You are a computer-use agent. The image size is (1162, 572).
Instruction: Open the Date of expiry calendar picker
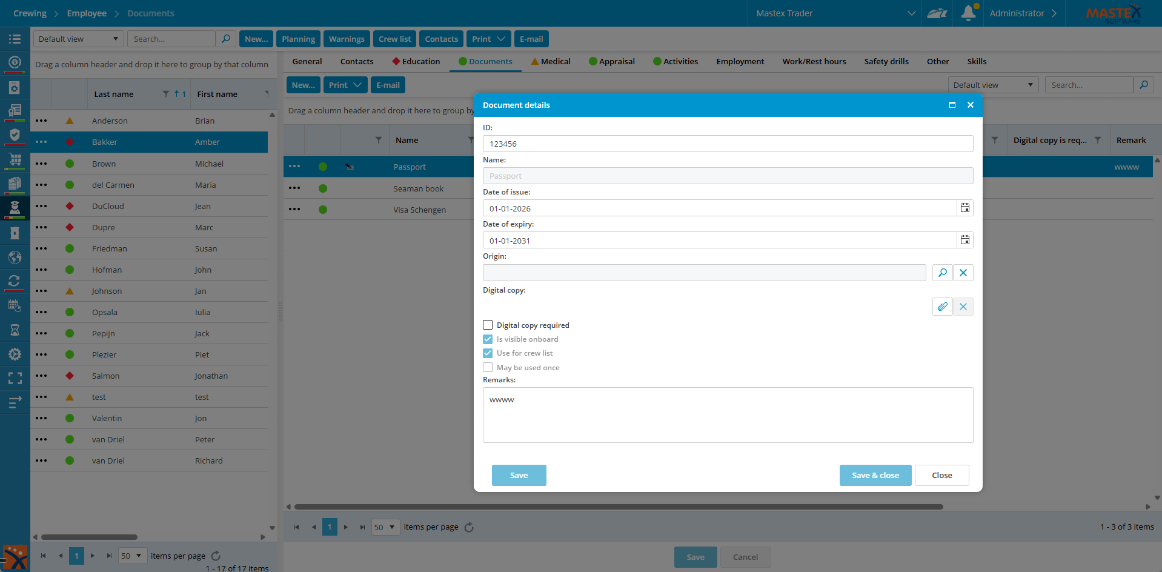coord(964,240)
